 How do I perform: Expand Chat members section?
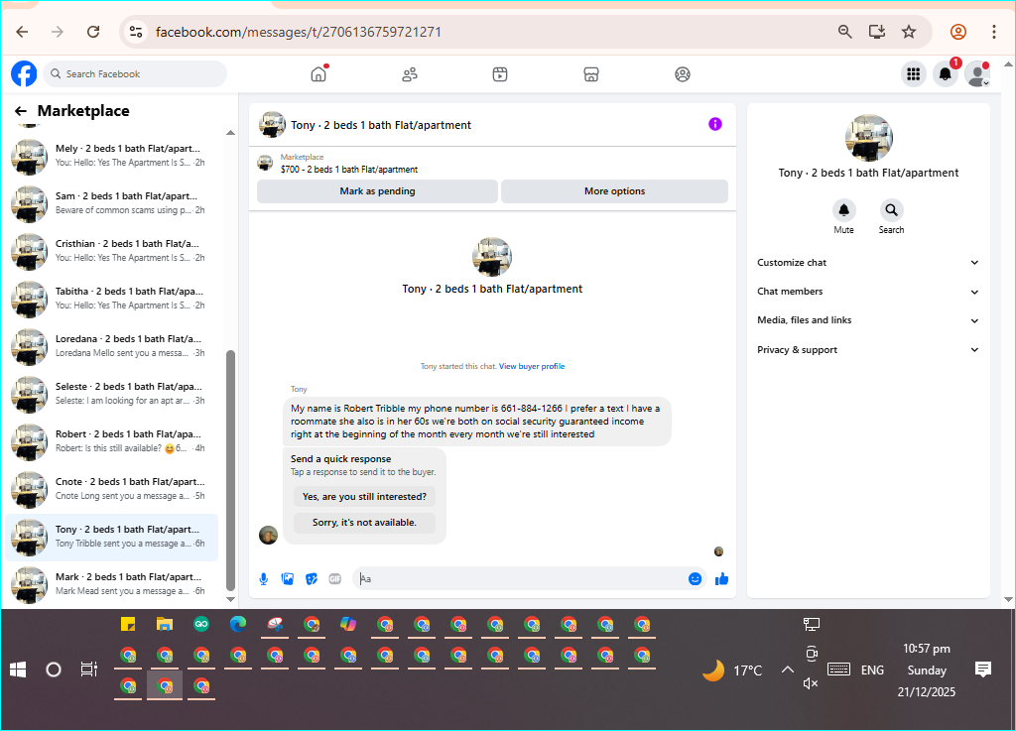868,292
